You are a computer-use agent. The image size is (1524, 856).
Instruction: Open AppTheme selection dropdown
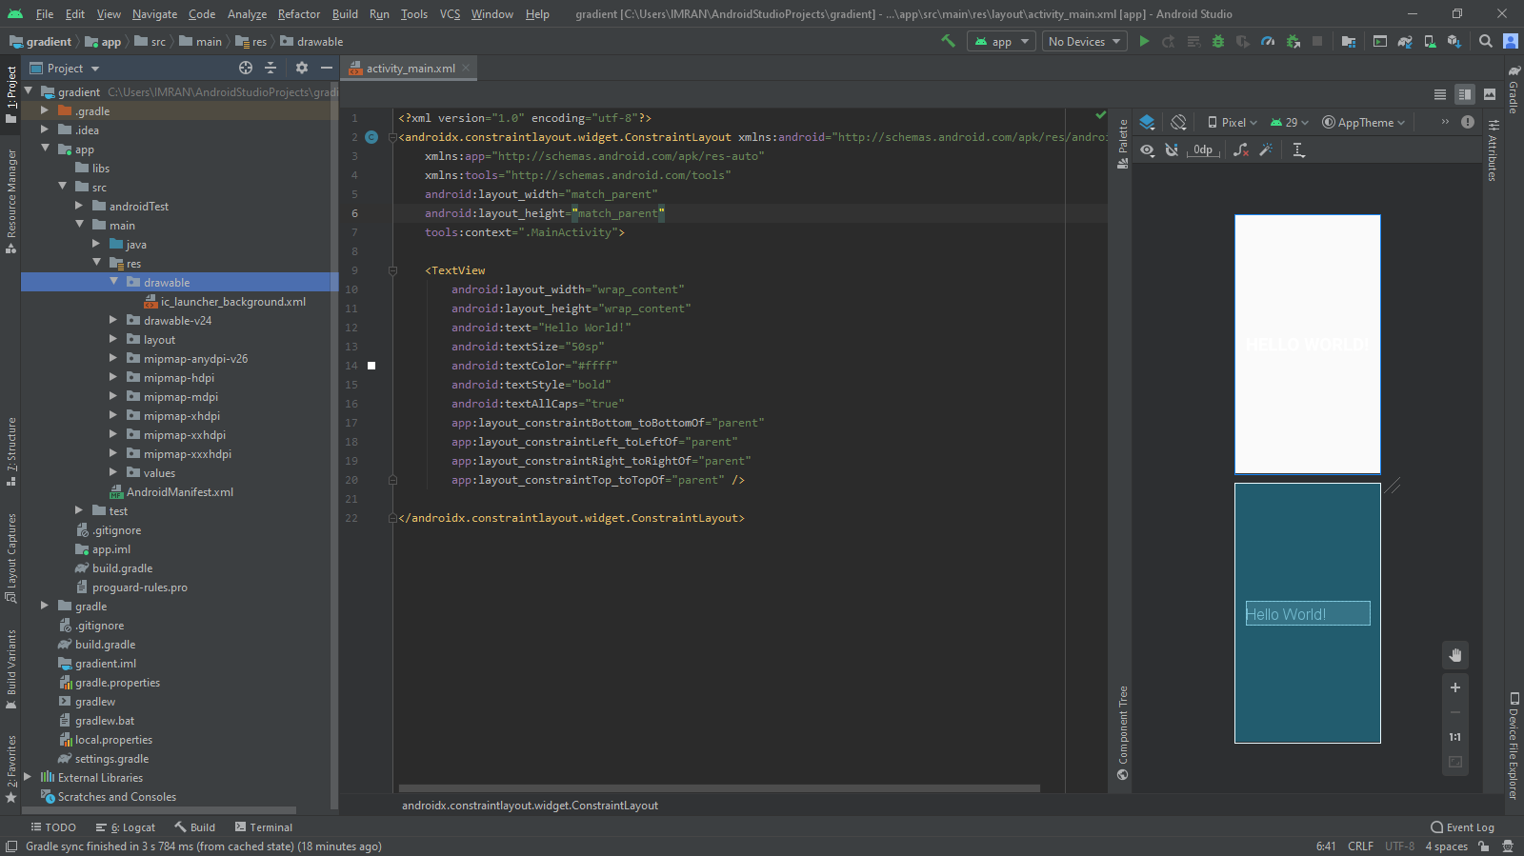(x=1363, y=122)
